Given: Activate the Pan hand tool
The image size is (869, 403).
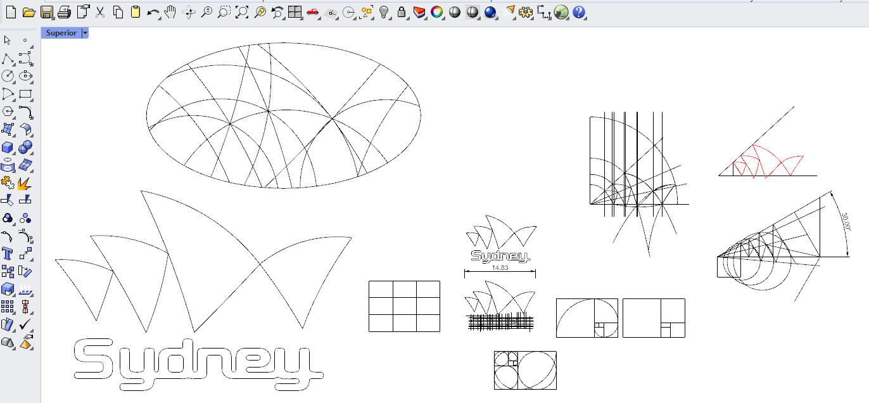Looking at the screenshot, I should [170, 12].
